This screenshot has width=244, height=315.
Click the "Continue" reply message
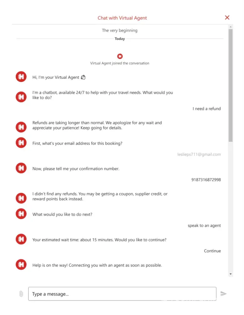[212, 251]
